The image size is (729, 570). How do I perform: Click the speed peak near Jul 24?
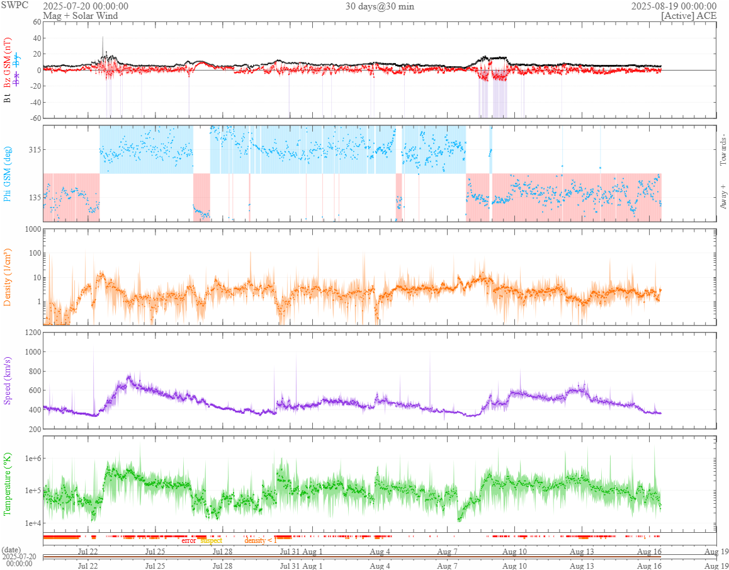pos(129,378)
